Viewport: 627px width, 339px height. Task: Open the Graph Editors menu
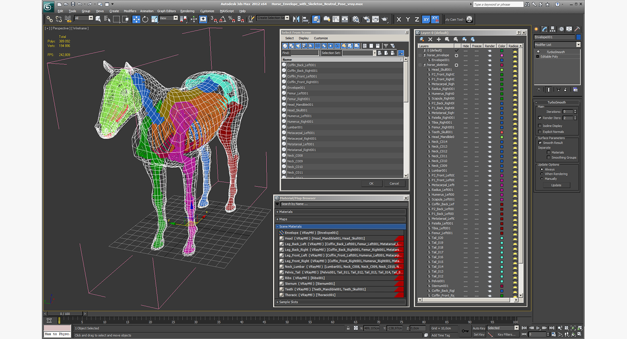[x=166, y=11]
